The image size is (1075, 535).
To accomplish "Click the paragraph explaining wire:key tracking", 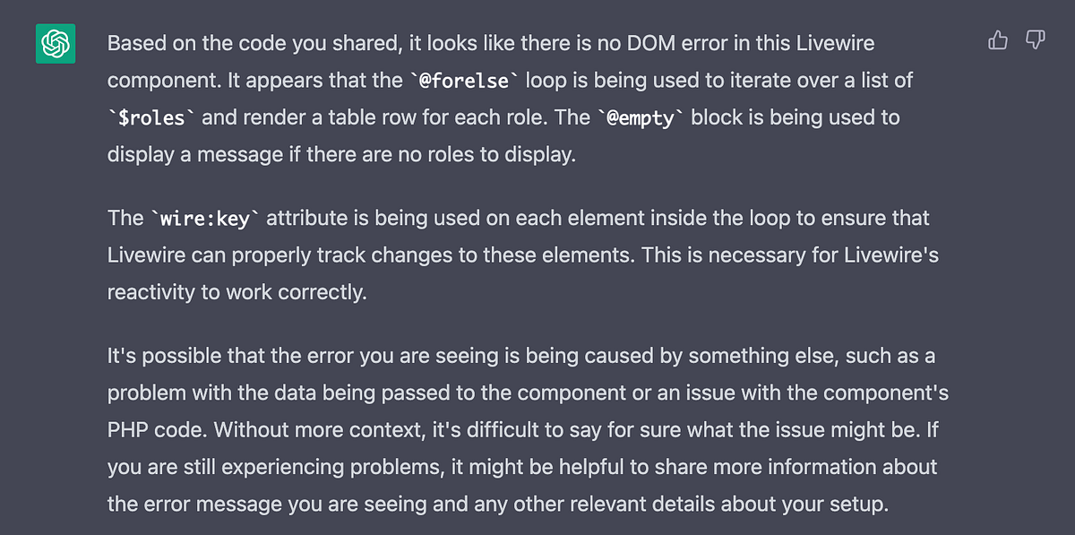I will point(518,255).
